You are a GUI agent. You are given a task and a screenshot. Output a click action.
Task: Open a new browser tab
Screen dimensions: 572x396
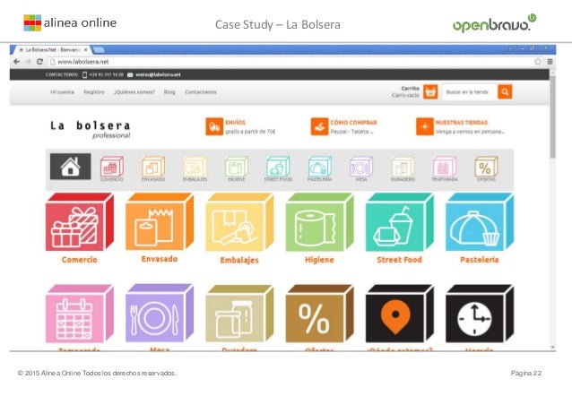99,49
